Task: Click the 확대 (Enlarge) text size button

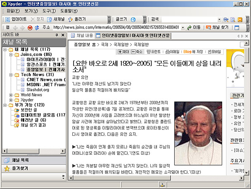Action: coord(123,52)
